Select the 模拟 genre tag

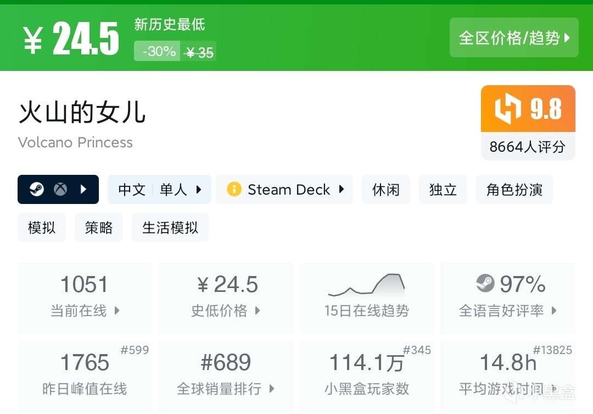42,228
